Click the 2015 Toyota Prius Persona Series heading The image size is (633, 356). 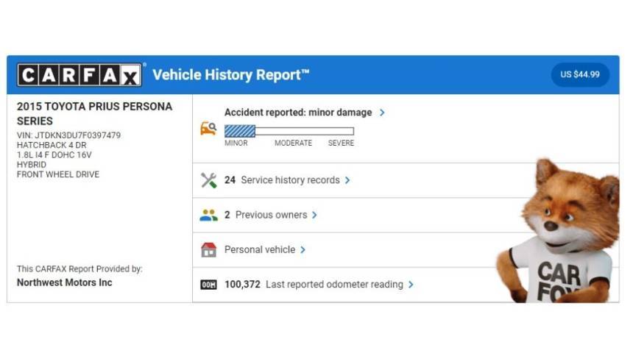coord(94,114)
